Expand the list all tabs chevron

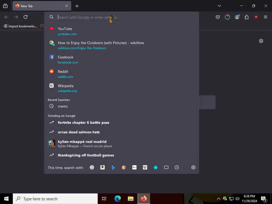coord(219,6)
